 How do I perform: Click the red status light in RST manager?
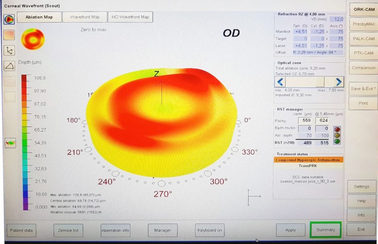pos(337,129)
